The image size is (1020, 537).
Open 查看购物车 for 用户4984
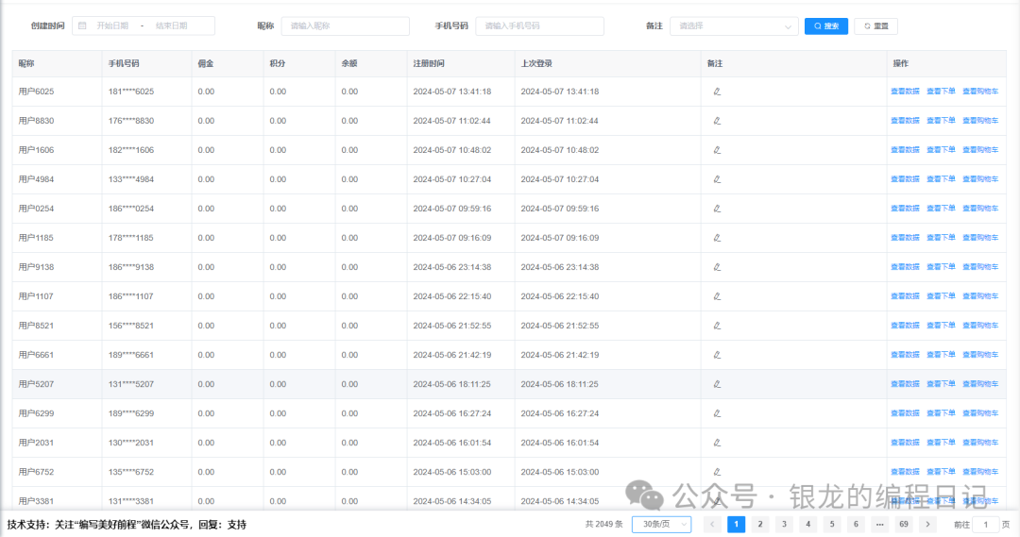click(980, 179)
